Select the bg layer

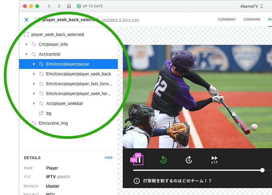click(49, 113)
